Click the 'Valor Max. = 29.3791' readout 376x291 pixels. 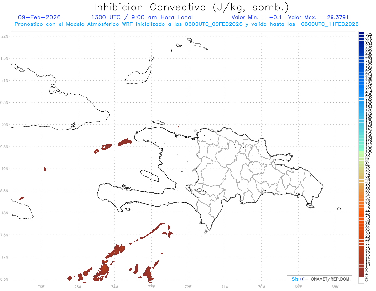(x=318, y=17)
